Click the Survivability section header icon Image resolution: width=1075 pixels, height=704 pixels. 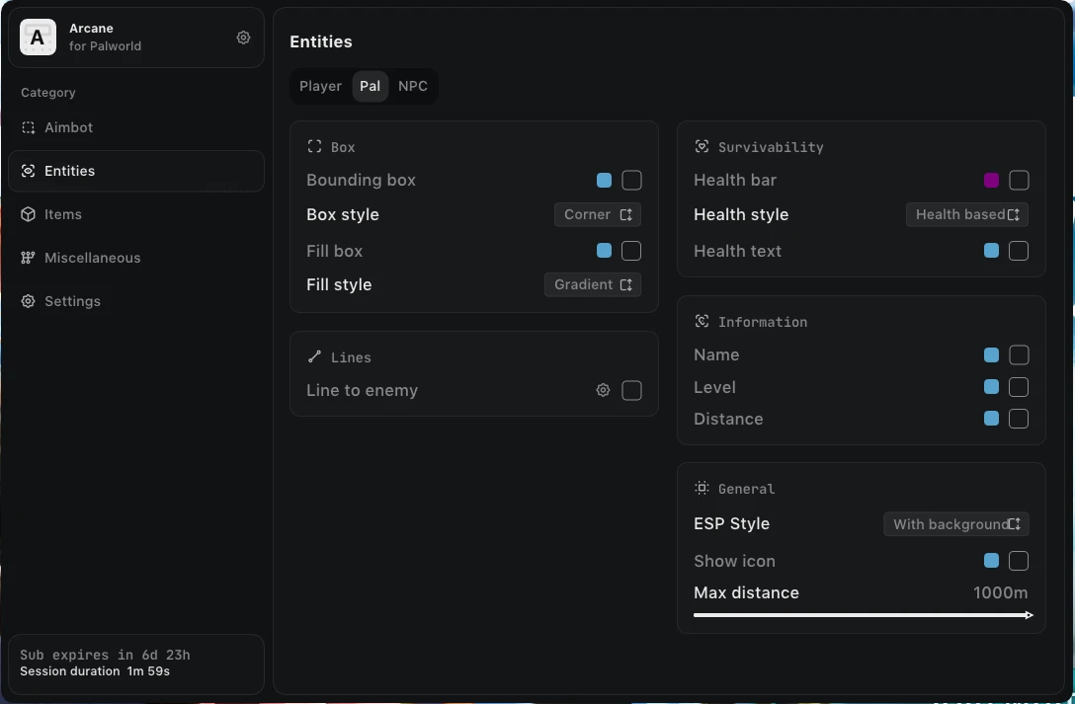pos(702,146)
